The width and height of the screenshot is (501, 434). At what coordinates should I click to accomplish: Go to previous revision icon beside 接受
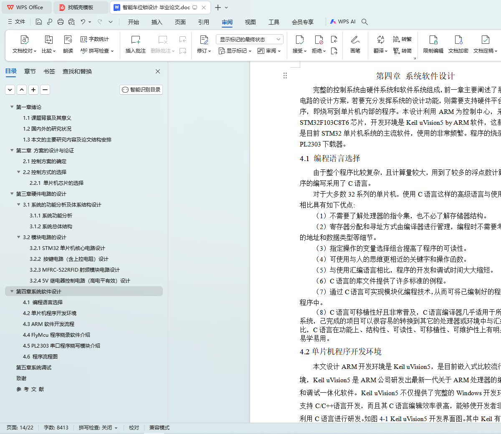[334, 39]
